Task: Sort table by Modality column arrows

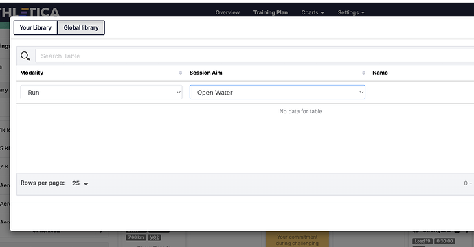Action: (181, 73)
